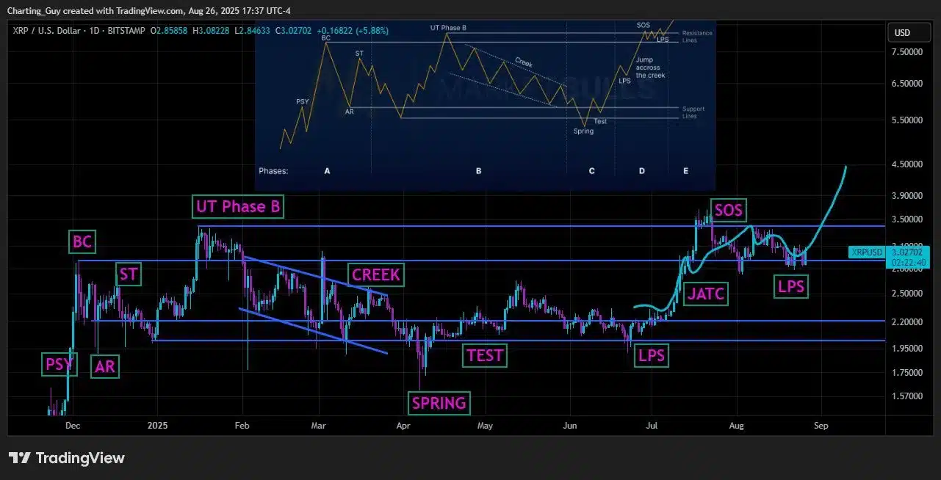Click the Dec time axis label
Screen dimensions: 941x480
click(x=73, y=425)
